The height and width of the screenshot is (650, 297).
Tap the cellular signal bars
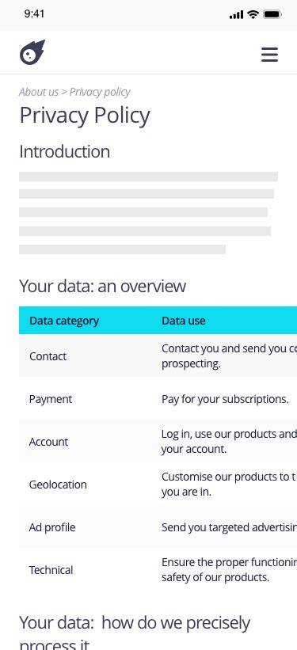pos(237,15)
